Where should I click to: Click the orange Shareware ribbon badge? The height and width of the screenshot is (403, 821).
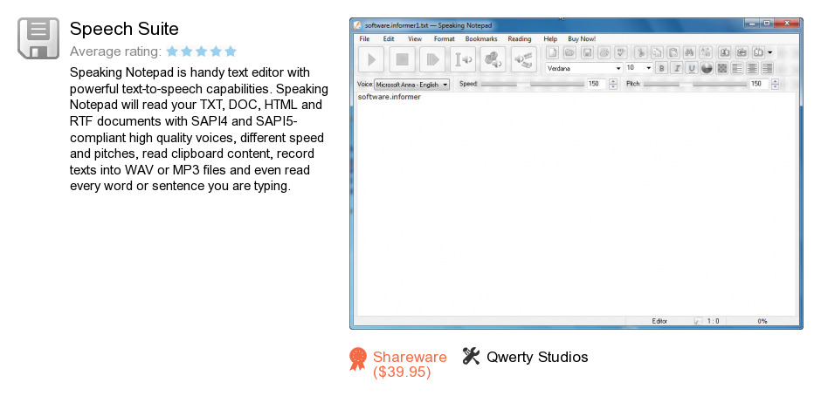[357, 359]
